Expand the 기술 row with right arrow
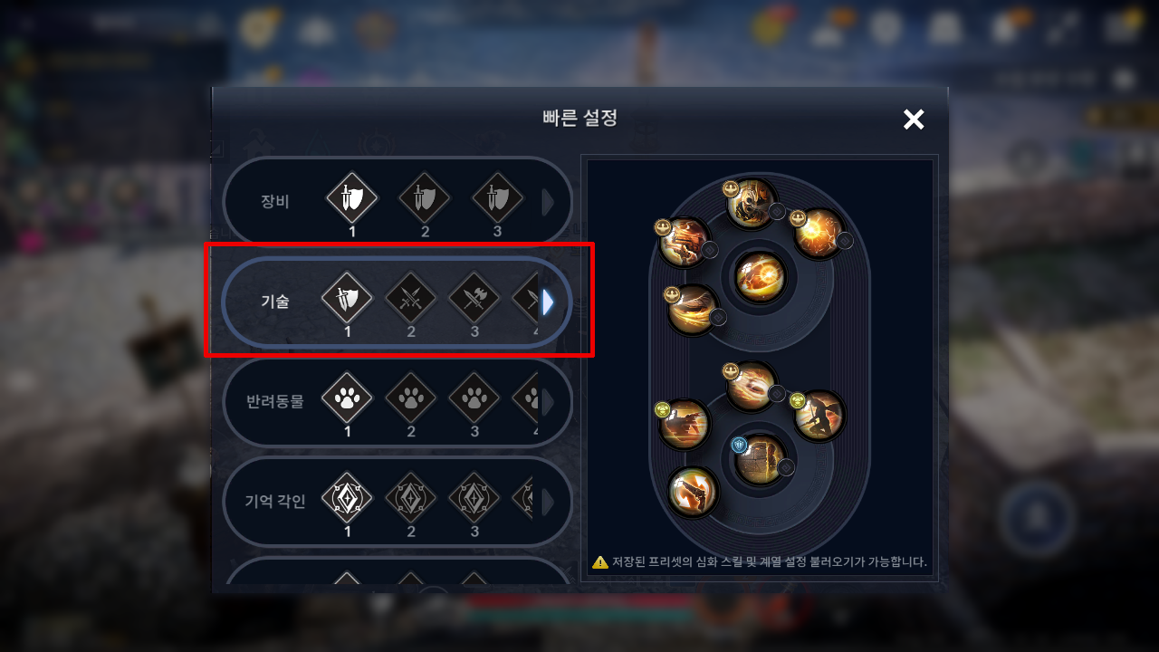The image size is (1159, 652). (548, 302)
